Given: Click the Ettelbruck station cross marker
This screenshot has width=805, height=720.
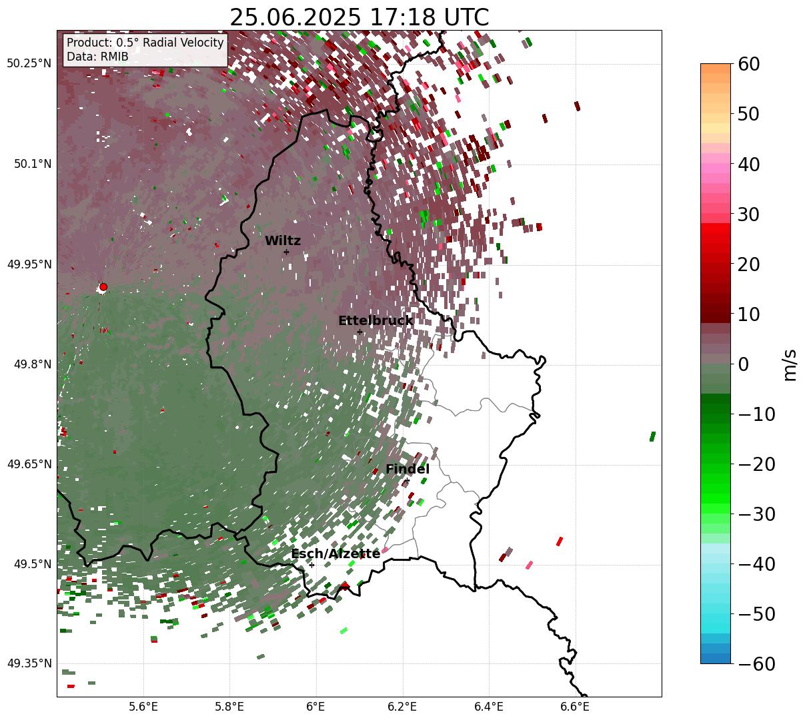Looking at the screenshot, I should (x=359, y=332).
